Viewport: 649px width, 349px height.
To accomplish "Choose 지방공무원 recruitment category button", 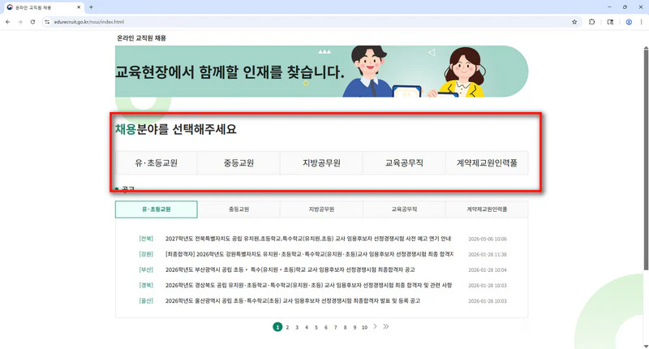I will (x=321, y=162).
